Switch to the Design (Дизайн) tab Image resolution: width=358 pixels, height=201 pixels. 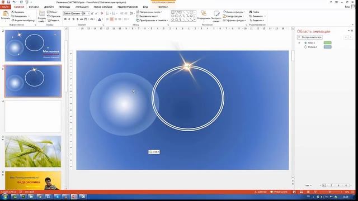(x=49, y=7)
